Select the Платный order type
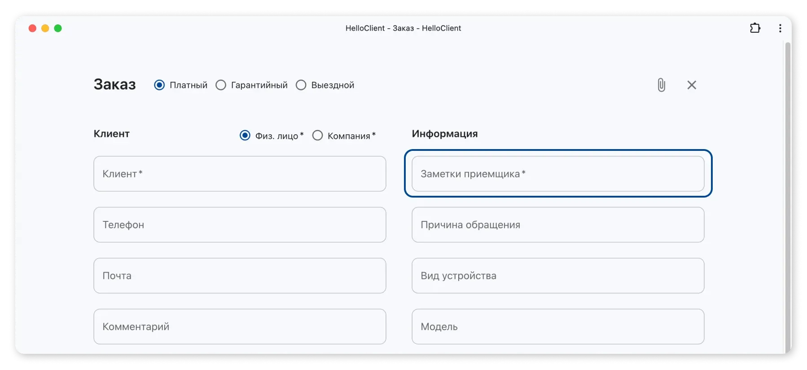The height and width of the screenshot is (370, 807). click(x=159, y=85)
